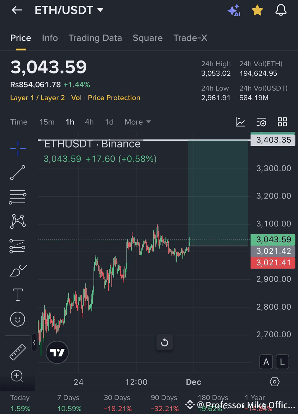Switch to the Info tab
298x414 pixels.
click(50, 38)
